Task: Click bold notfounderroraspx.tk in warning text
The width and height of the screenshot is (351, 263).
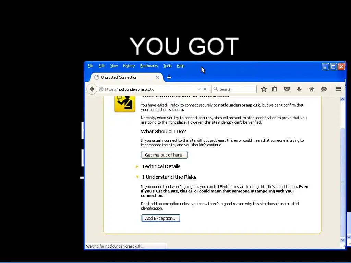Action: [239, 105]
